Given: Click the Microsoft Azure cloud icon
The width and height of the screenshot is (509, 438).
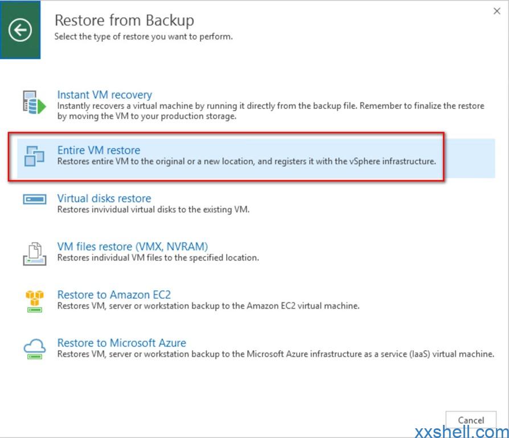Looking at the screenshot, I should (34, 349).
